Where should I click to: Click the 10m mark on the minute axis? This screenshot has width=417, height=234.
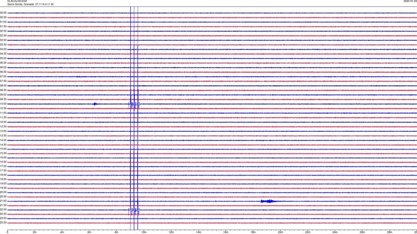(144, 232)
